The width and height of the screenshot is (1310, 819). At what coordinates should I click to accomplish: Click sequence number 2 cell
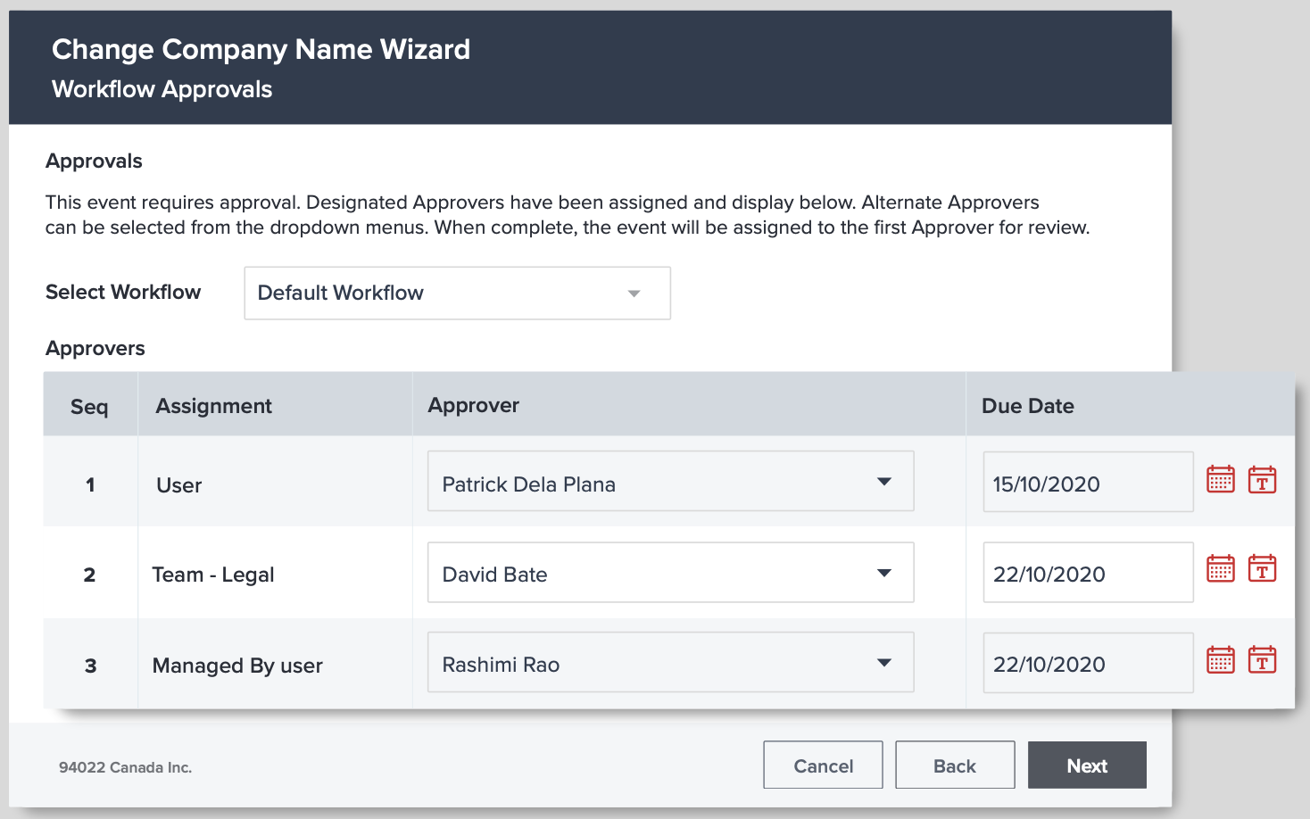[90, 575]
